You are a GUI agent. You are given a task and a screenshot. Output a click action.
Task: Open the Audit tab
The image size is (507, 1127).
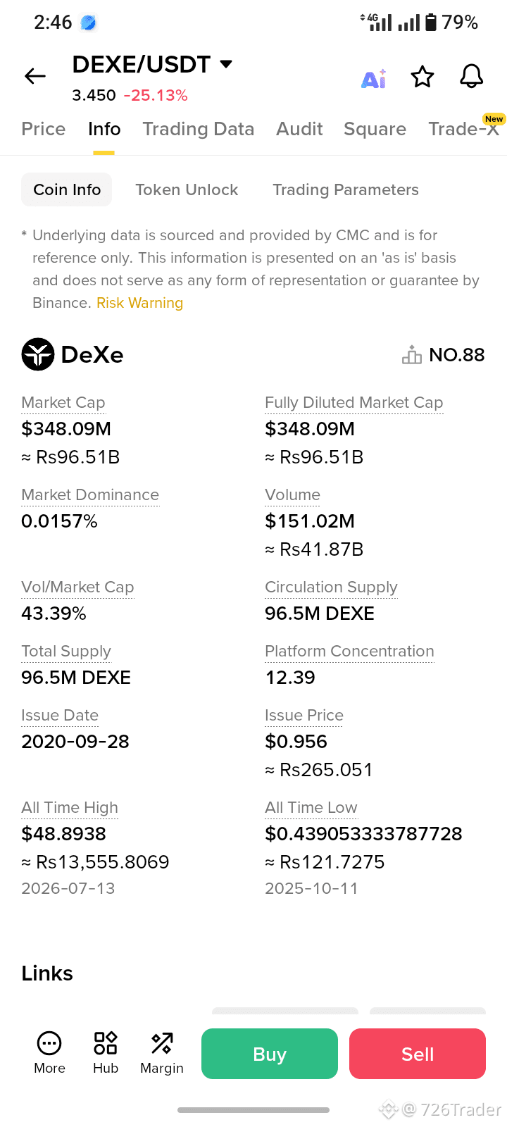[299, 129]
